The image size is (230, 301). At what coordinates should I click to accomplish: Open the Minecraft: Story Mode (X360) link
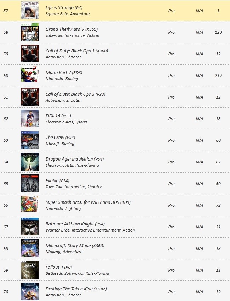[75, 246]
